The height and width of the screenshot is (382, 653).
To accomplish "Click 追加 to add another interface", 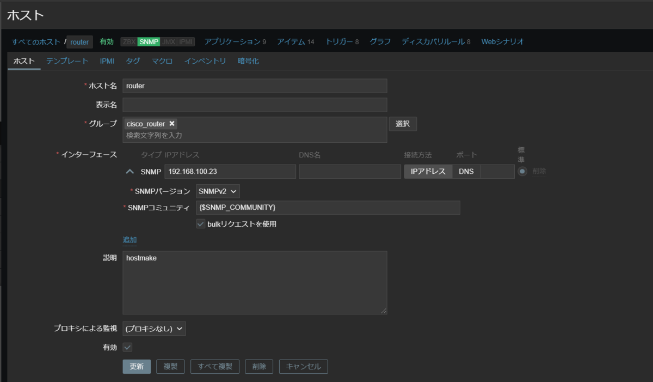I will pyautogui.click(x=130, y=239).
